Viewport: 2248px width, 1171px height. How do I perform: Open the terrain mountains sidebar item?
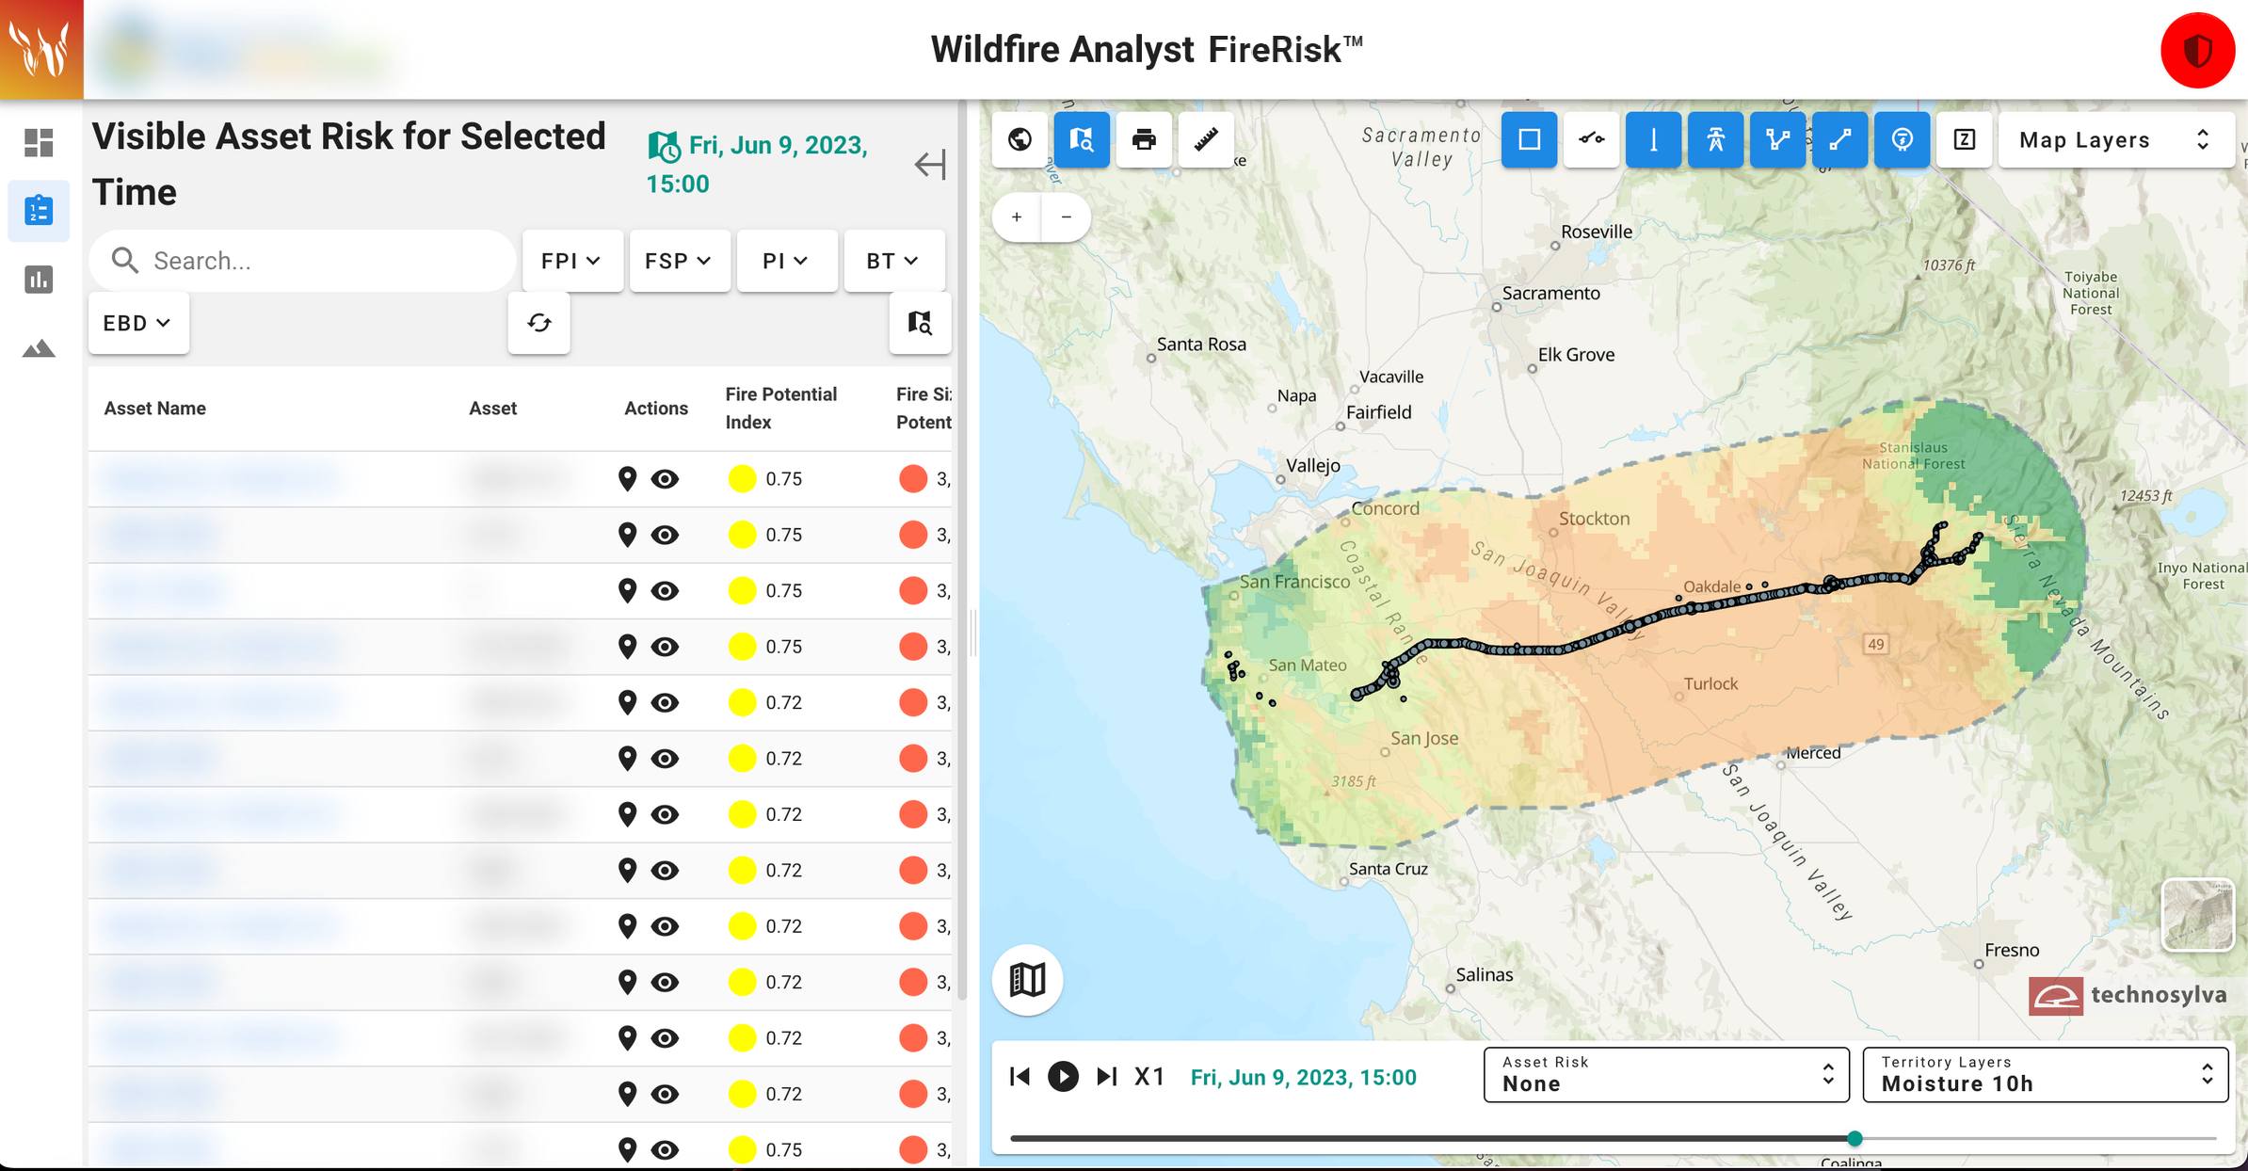point(39,349)
